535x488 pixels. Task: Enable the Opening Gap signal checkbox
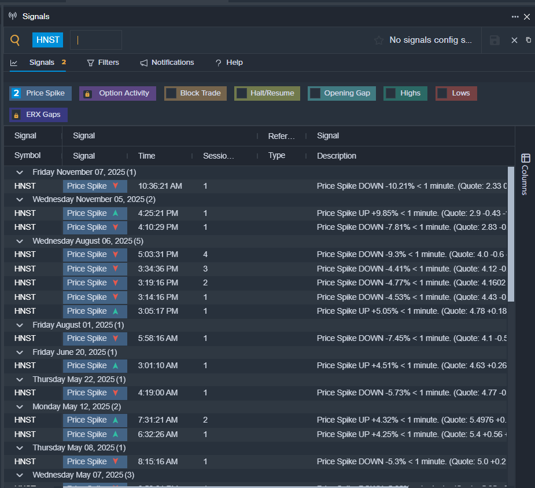coord(315,93)
